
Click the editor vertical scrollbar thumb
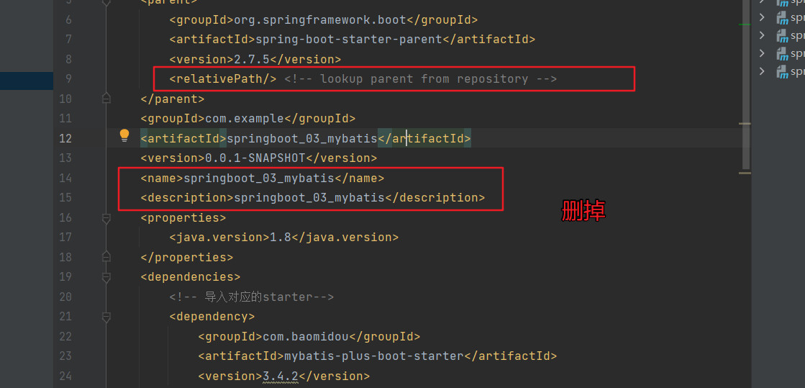click(747, 85)
